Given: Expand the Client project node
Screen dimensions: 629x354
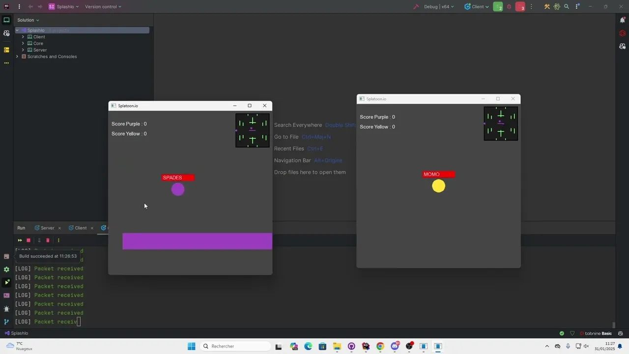Looking at the screenshot, I should point(23,37).
